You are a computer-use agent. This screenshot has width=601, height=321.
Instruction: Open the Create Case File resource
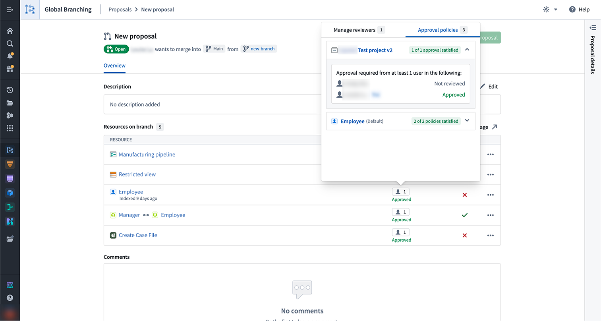click(138, 235)
